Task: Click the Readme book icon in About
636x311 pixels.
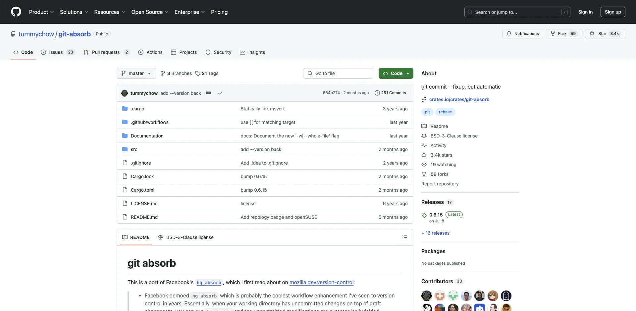Action: pos(424,126)
